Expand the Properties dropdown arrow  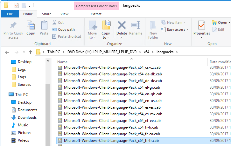tap(201, 37)
